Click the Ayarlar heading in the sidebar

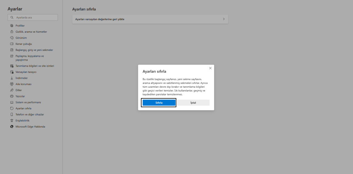tap(15, 9)
